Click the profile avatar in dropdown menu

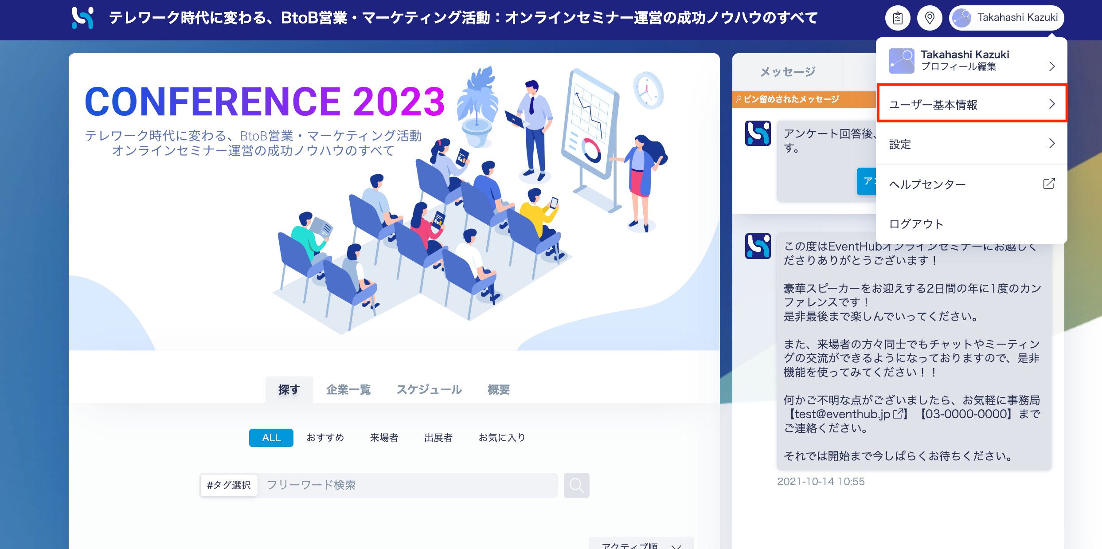click(901, 61)
